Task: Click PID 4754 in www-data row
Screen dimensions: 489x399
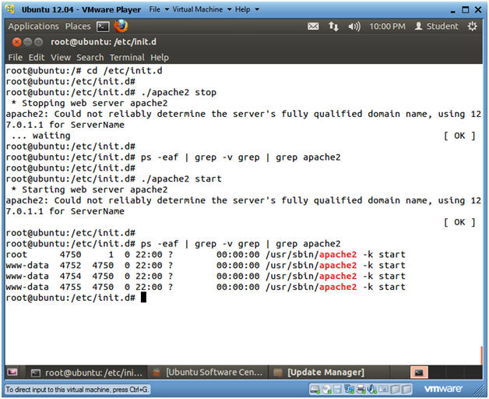Action: point(71,277)
